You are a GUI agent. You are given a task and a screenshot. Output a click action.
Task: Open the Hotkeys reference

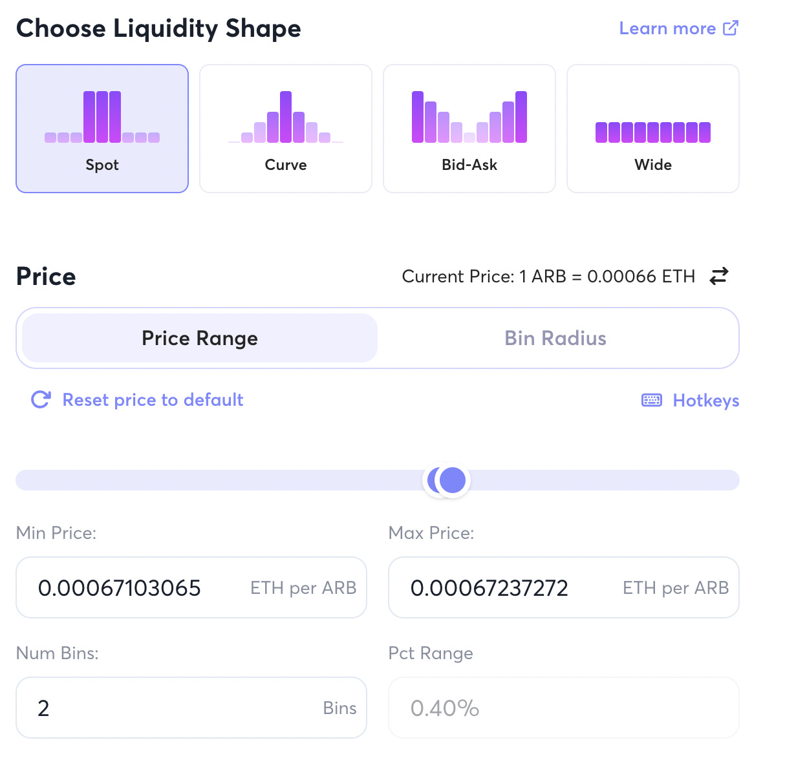(x=705, y=400)
